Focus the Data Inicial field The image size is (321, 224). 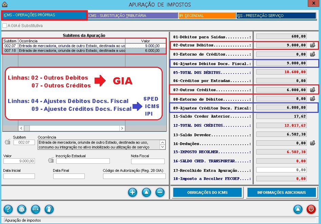click(x=19, y=176)
